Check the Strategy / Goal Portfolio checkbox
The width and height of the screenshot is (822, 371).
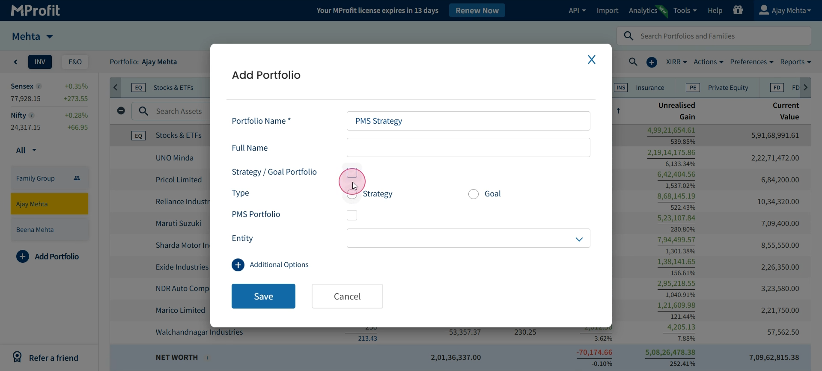click(352, 173)
